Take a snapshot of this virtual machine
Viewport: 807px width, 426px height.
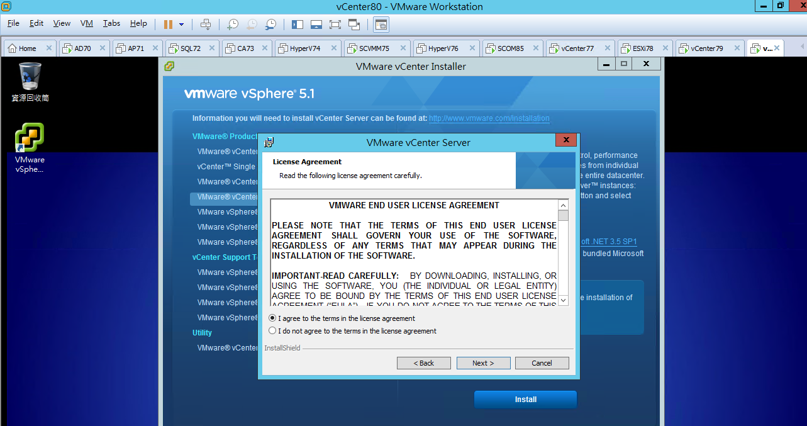pos(232,24)
